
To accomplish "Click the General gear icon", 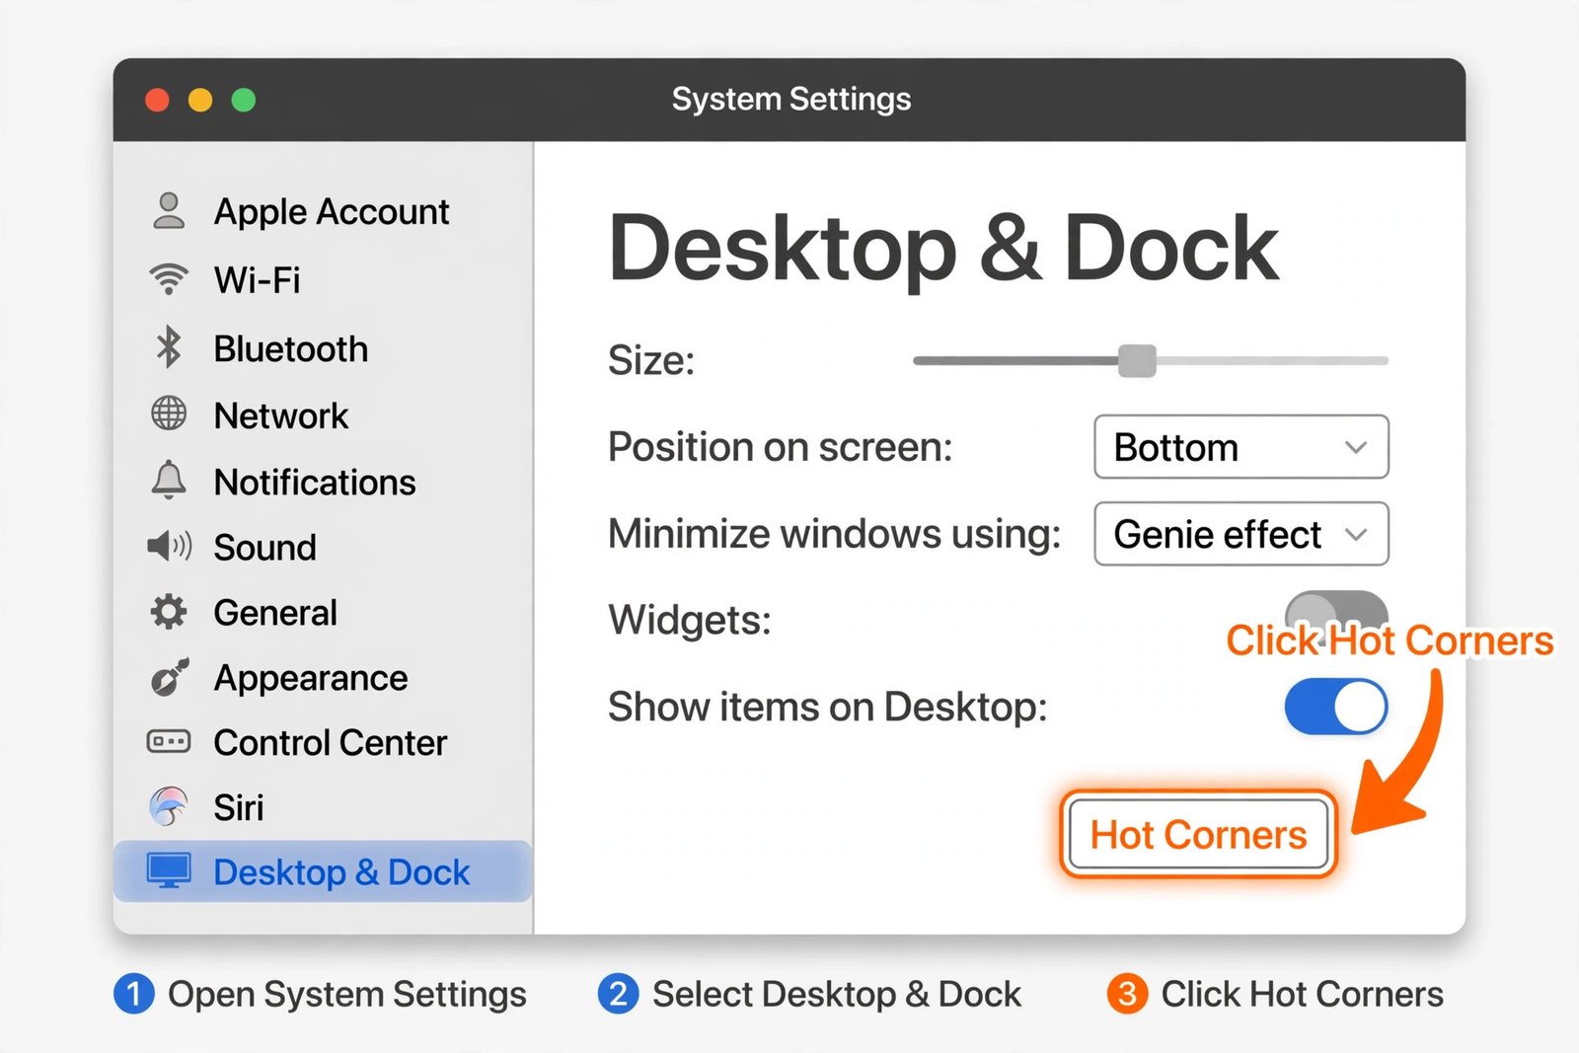I will coord(169,612).
